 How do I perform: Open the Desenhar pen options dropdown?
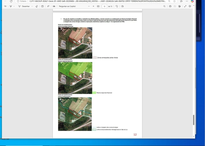pyautogui.click(x=32, y=6)
